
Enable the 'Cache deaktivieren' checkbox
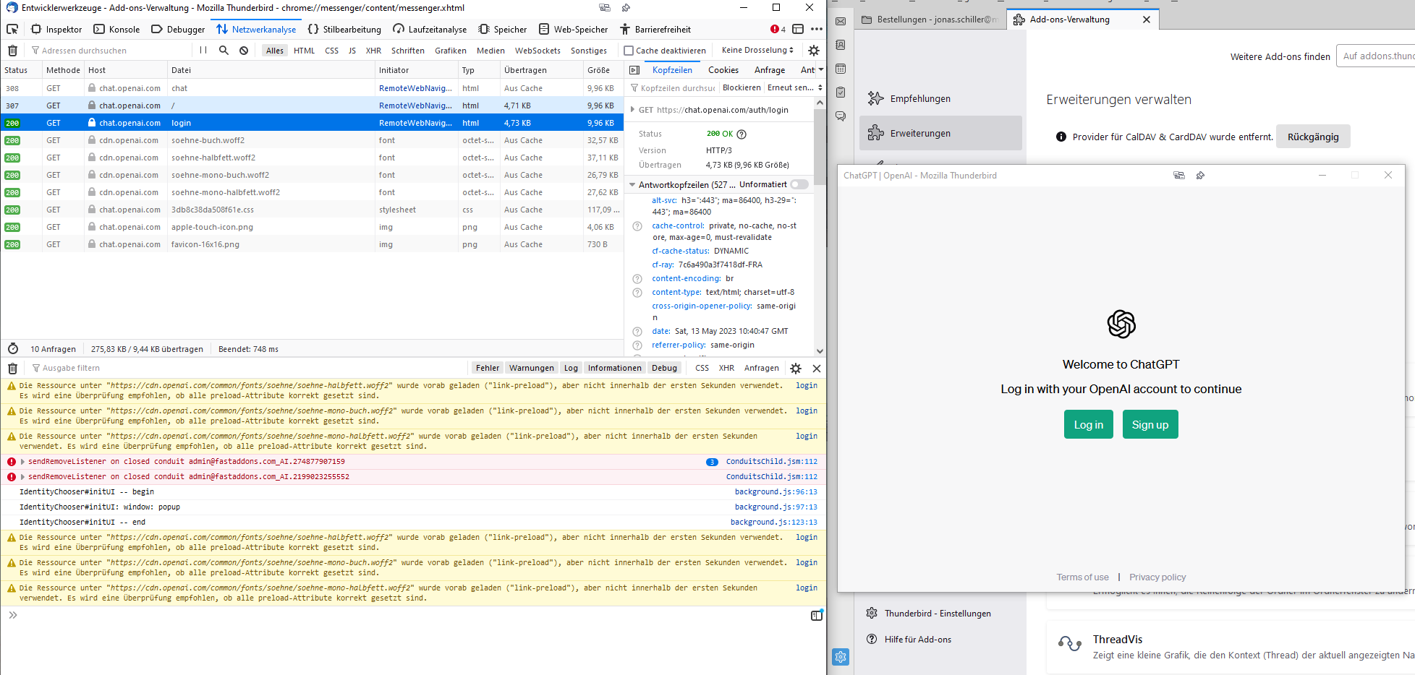coord(629,50)
